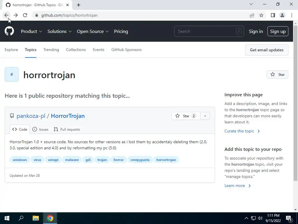298x224 pixels.
Task: Close the horrortrojan GitHub Topics tab
Action: 68,5
